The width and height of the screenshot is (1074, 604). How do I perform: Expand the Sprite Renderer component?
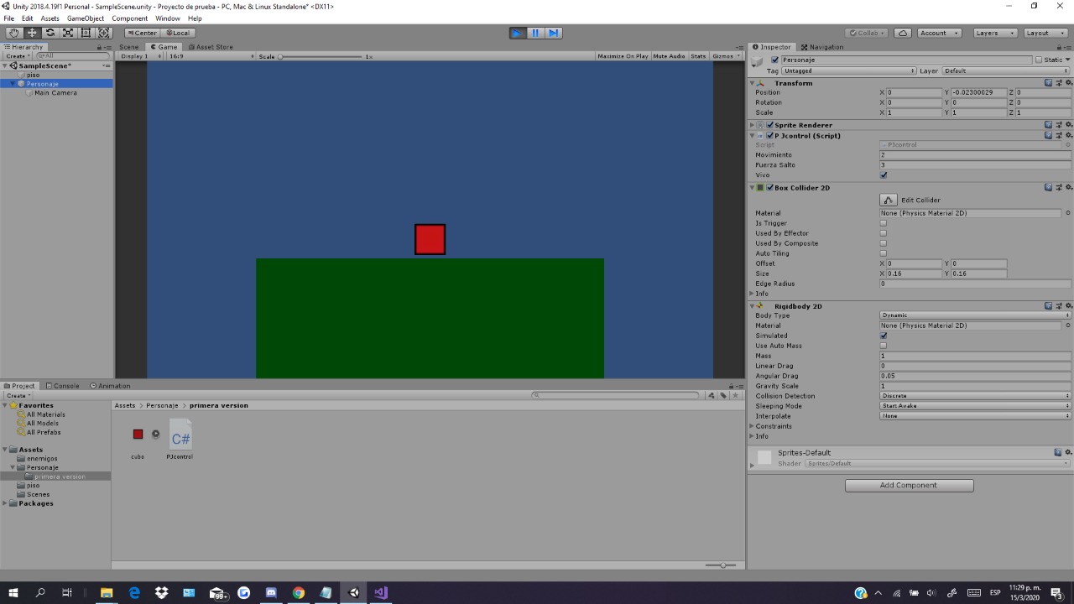[x=752, y=125]
